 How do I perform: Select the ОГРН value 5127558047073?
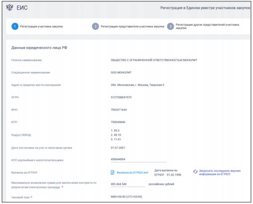pyautogui.click(x=121, y=97)
